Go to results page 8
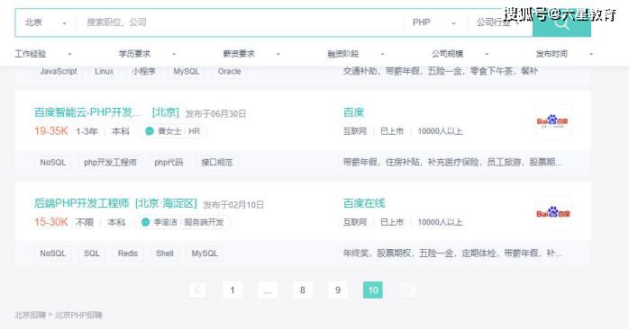 303,290
